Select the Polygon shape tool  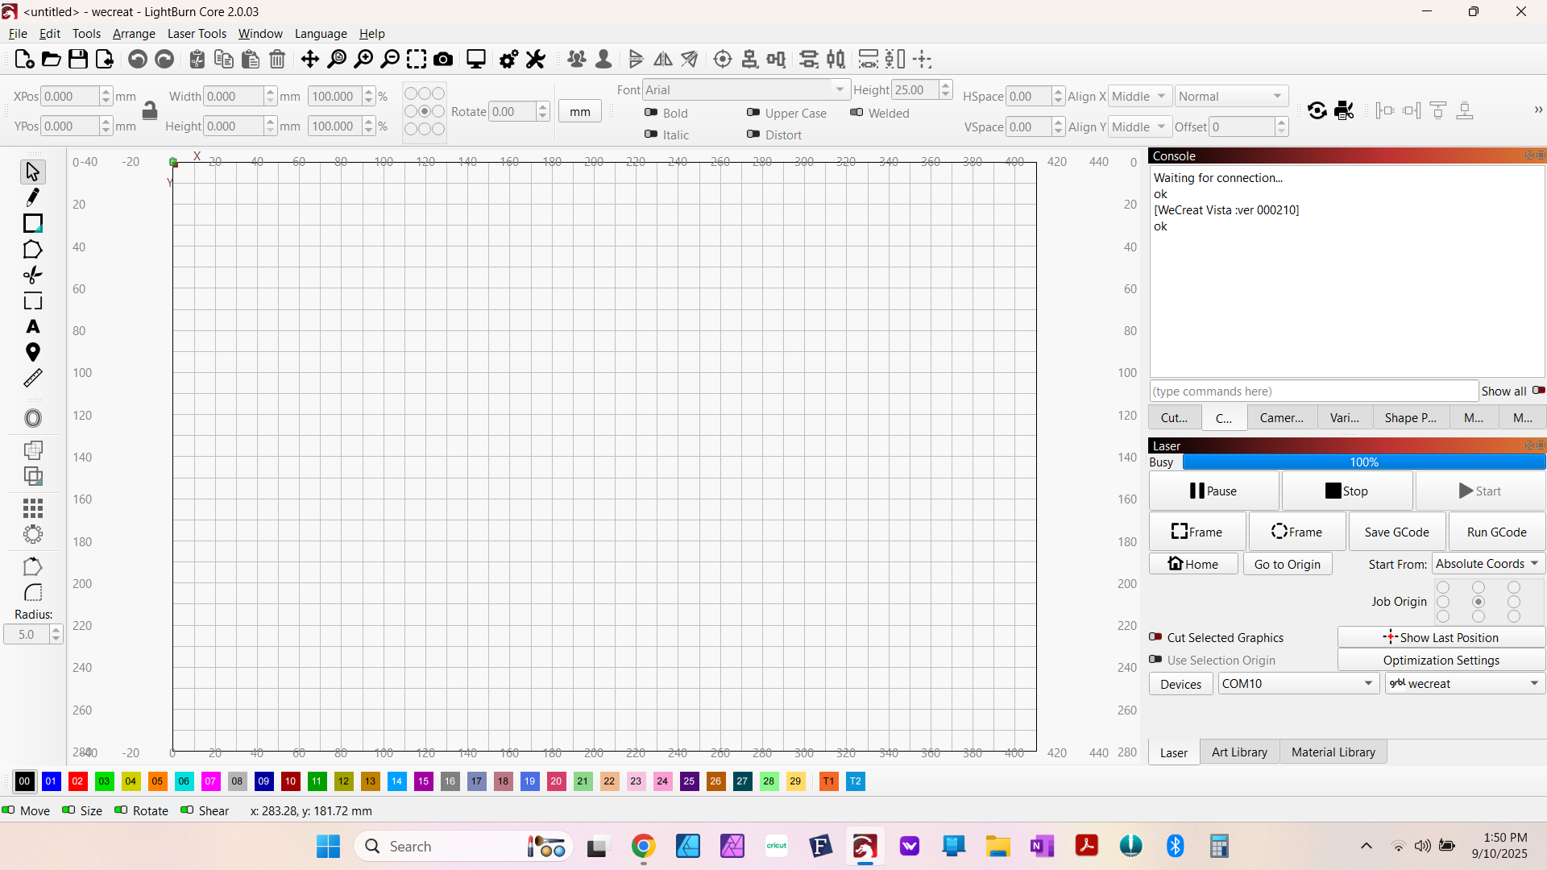point(33,250)
